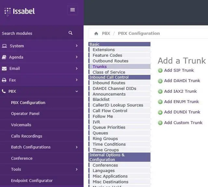Click the search magnifier icon
Image resolution: width=208 pixels, height=187 pixels.
71,33
